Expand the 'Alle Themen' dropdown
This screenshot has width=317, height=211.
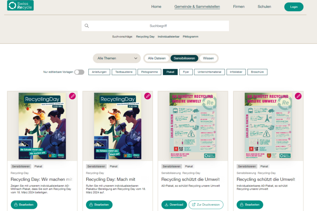tap(117, 59)
